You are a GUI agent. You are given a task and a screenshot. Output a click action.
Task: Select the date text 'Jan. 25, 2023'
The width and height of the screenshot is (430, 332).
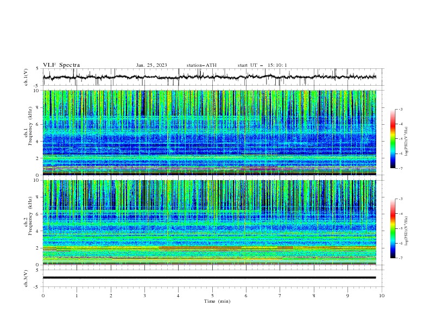pyautogui.click(x=151, y=65)
